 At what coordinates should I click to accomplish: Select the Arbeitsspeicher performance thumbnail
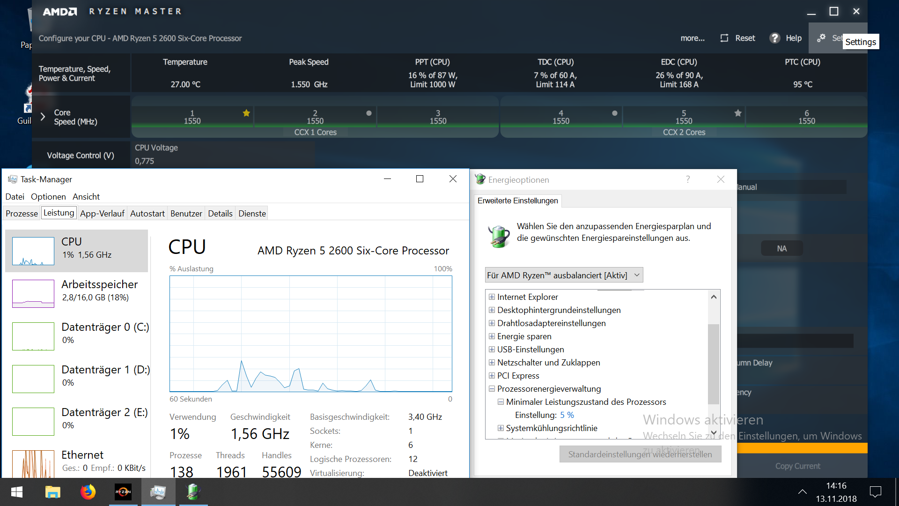pyautogui.click(x=33, y=293)
